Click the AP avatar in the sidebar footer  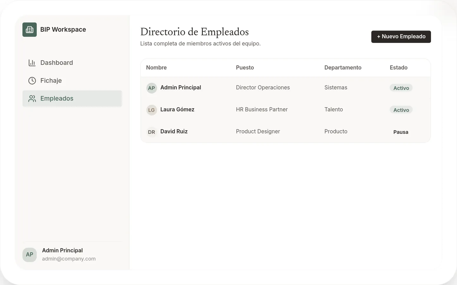[30, 254]
